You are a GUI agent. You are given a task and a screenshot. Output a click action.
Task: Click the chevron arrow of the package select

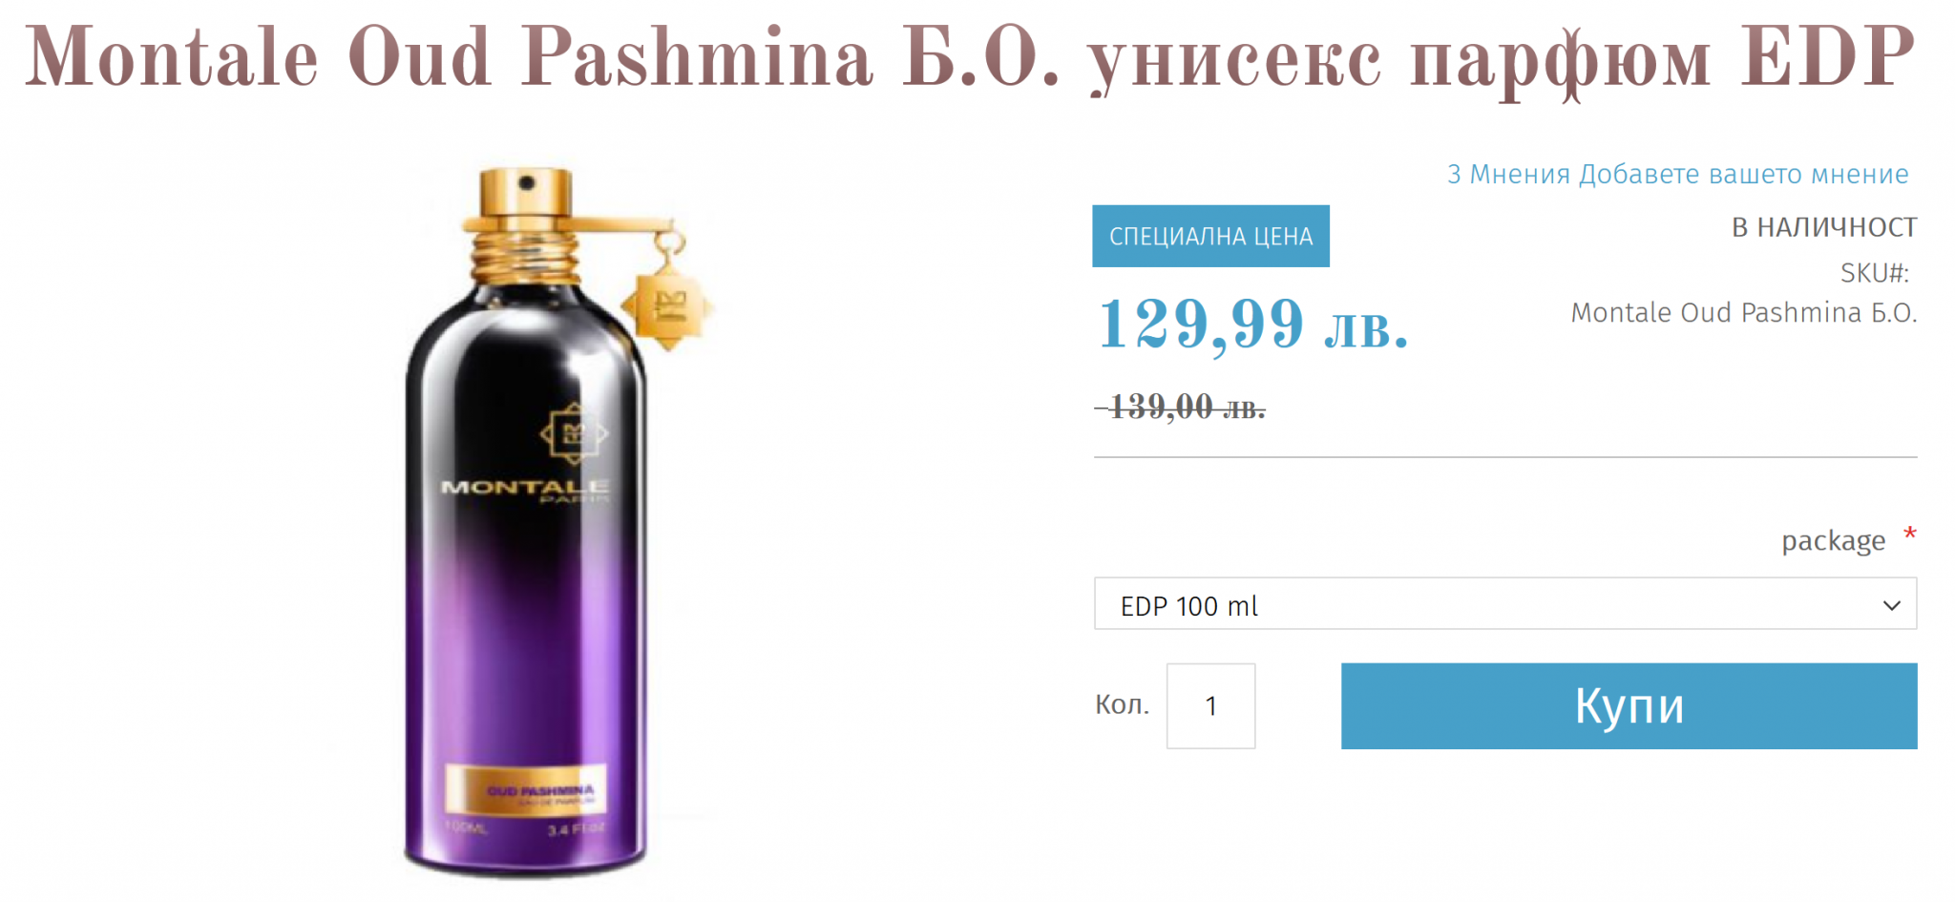click(x=1891, y=605)
